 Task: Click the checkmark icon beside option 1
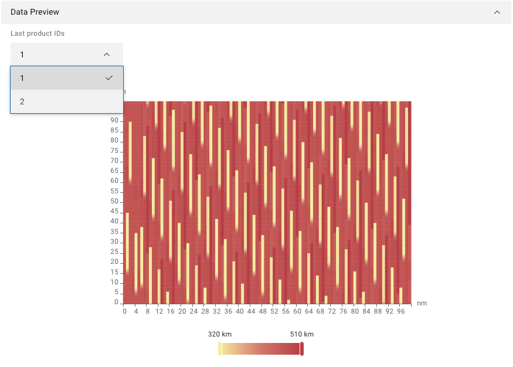pos(109,78)
